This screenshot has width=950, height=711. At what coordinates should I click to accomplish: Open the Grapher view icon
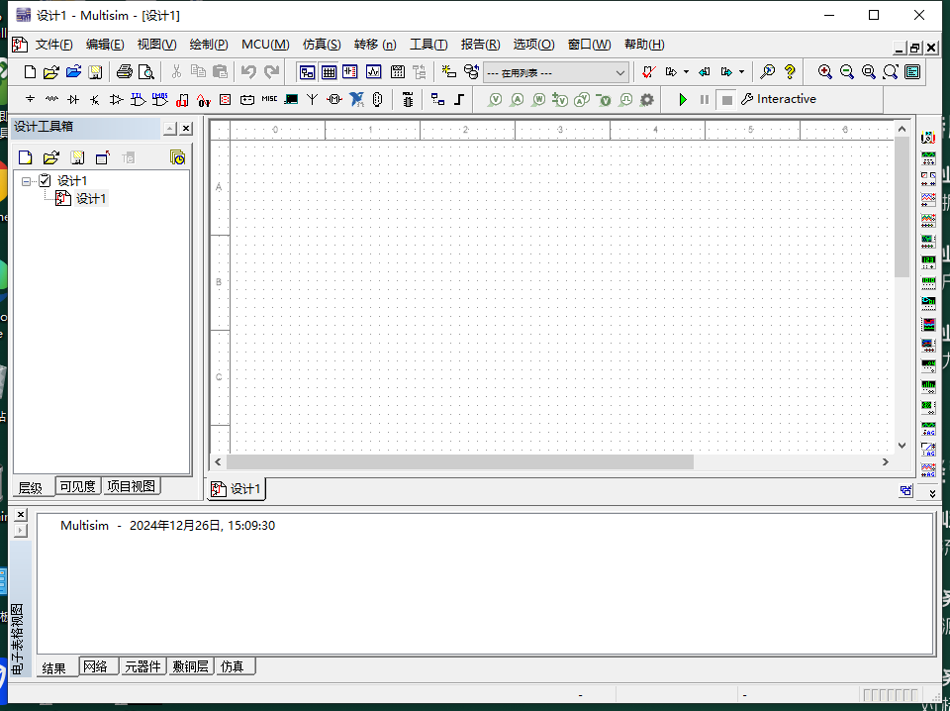[373, 71]
